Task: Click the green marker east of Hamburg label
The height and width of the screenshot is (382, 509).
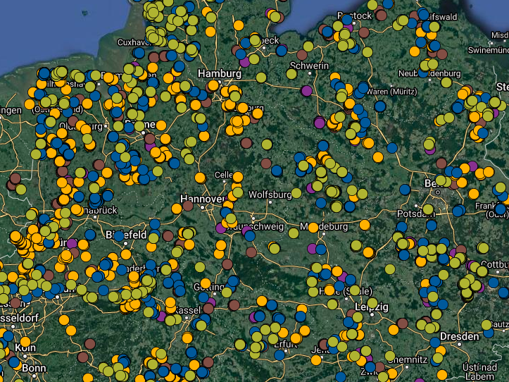Action: coord(261,77)
